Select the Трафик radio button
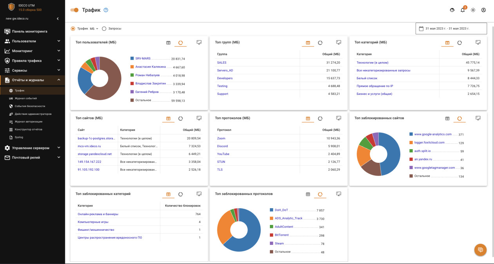Screen dimensions: 494x264 coord(73,29)
